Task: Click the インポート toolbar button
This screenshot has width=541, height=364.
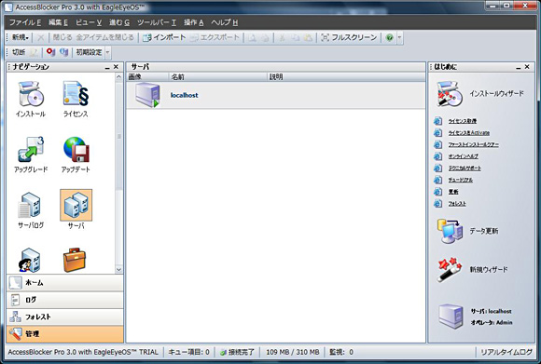Action: tap(164, 37)
